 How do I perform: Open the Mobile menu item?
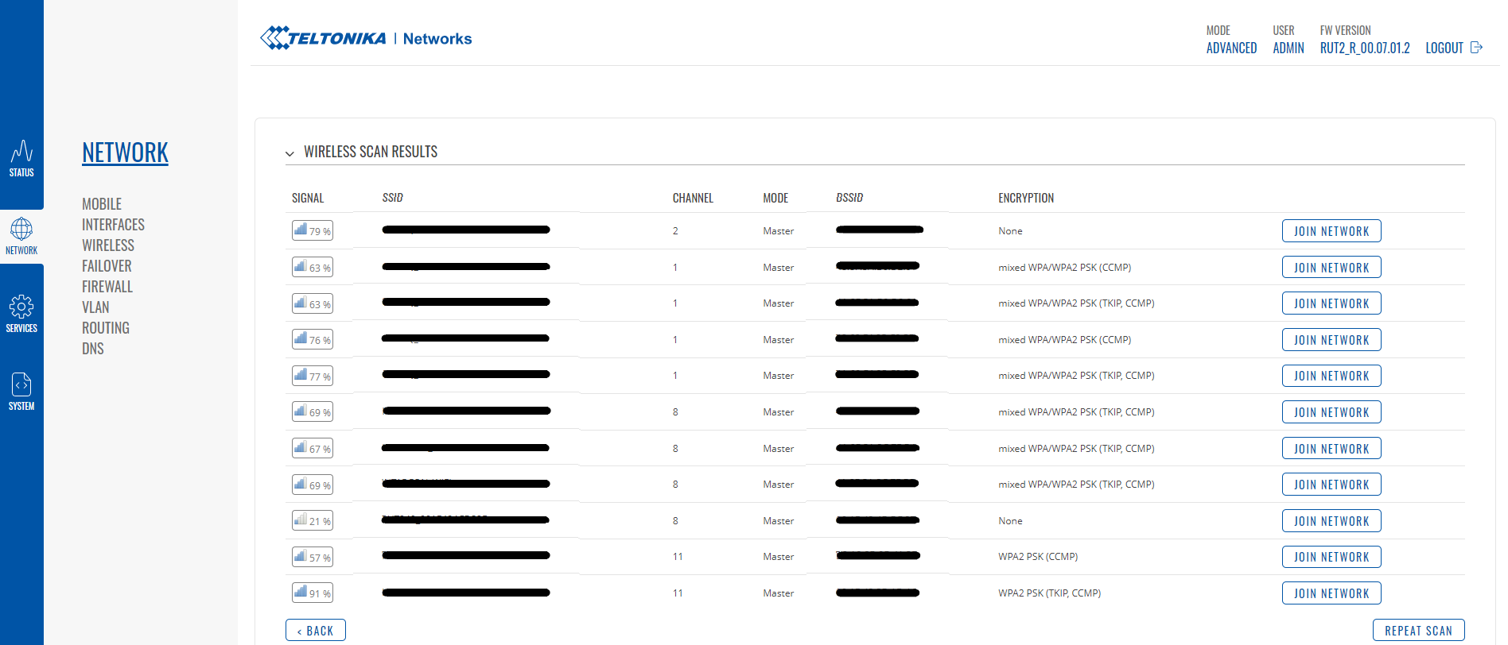tap(102, 204)
